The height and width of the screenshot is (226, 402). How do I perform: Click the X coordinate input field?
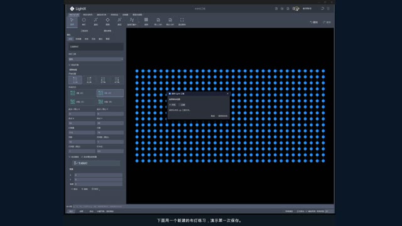point(99,175)
